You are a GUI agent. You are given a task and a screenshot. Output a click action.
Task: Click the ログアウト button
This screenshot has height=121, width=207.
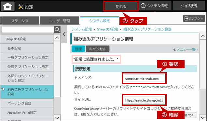tap(194, 18)
